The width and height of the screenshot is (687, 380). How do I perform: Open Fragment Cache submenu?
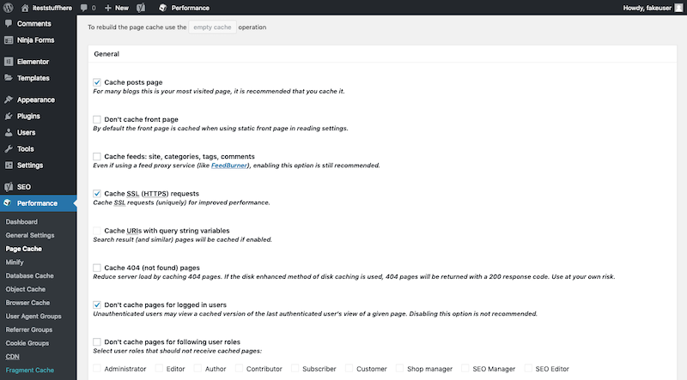tap(30, 371)
